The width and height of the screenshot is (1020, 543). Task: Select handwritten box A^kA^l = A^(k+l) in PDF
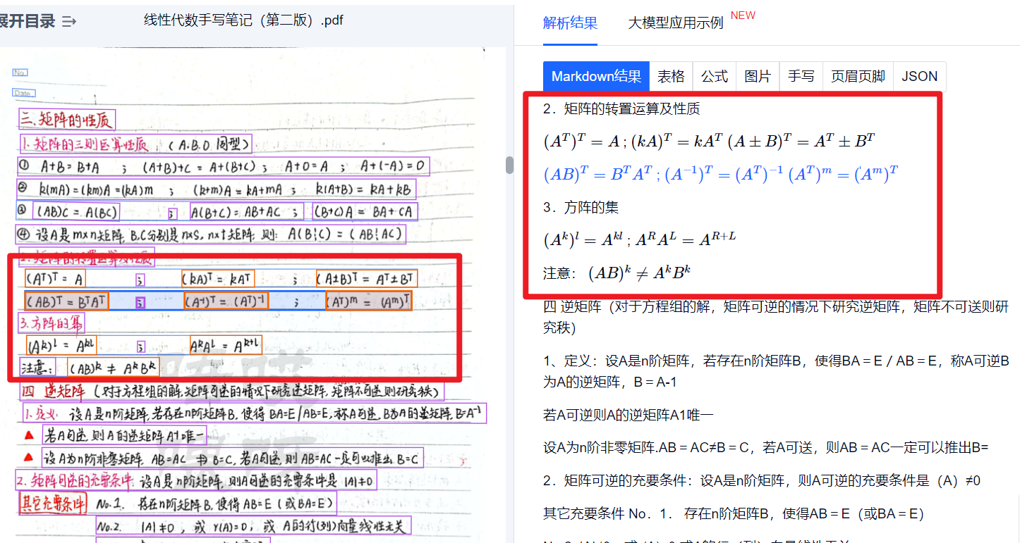click(x=226, y=345)
